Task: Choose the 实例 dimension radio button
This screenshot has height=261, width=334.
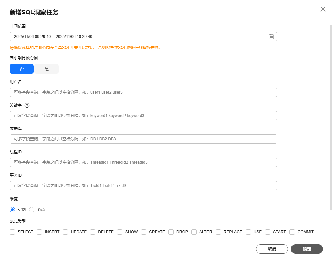Action: click(x=13, y=210)
